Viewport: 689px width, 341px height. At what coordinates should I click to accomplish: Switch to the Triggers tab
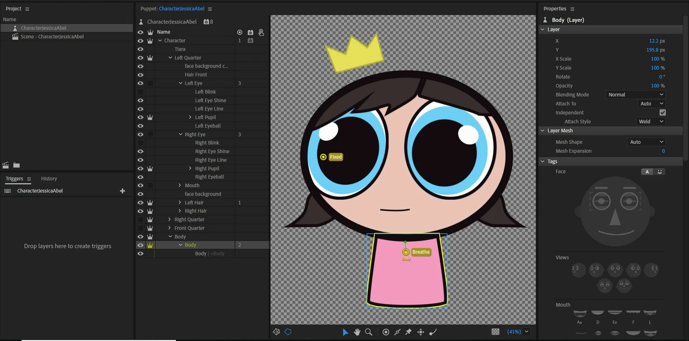coord(14,179)
